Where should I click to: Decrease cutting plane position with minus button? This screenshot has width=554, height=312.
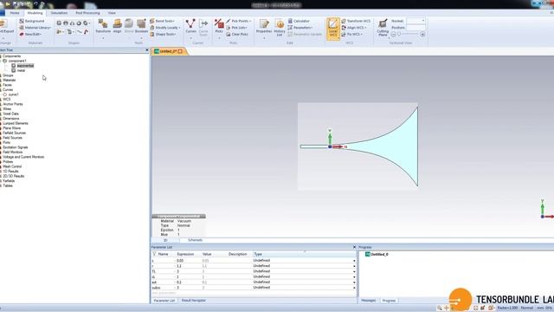(x=393, y=35)
